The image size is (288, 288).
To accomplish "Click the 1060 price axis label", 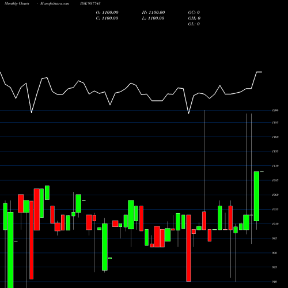I will click(275, 195).
